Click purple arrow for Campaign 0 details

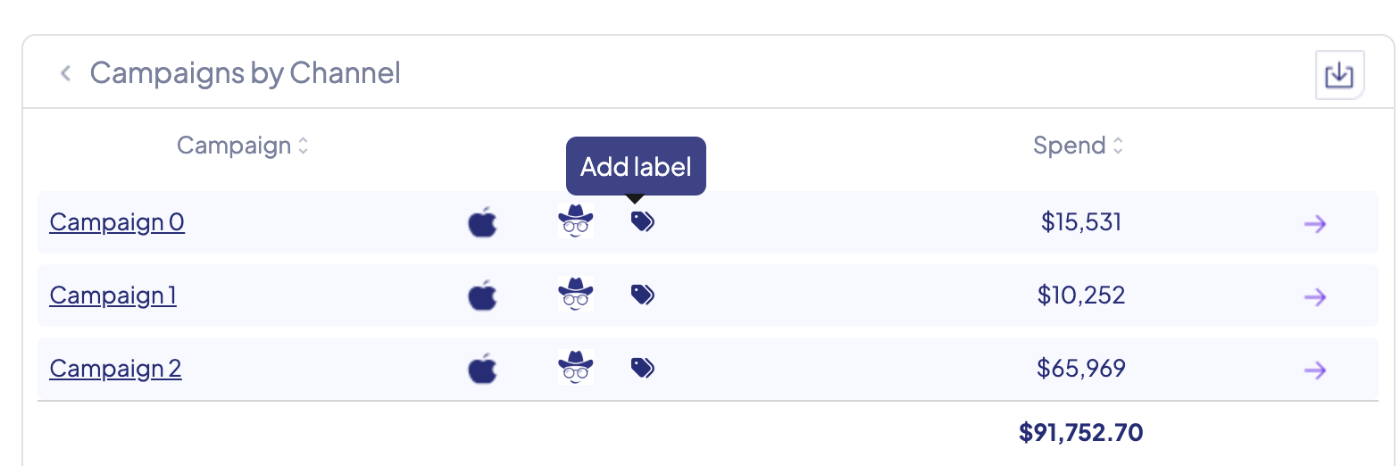1314,223
